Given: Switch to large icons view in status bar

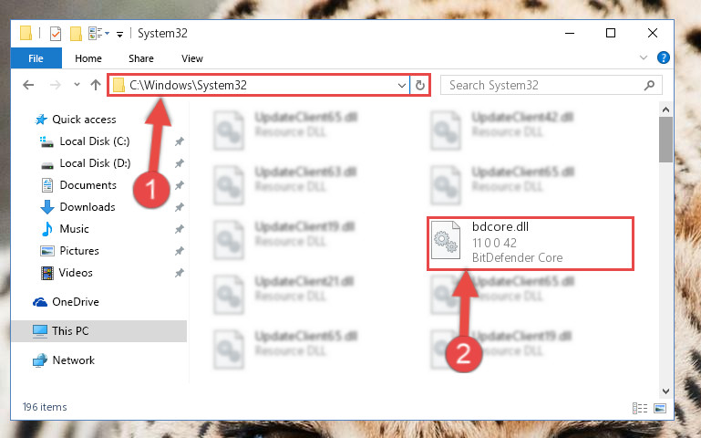Looking at the screenshot, I should [660, 408].
